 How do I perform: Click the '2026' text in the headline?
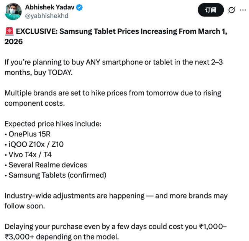pos(13,41)
